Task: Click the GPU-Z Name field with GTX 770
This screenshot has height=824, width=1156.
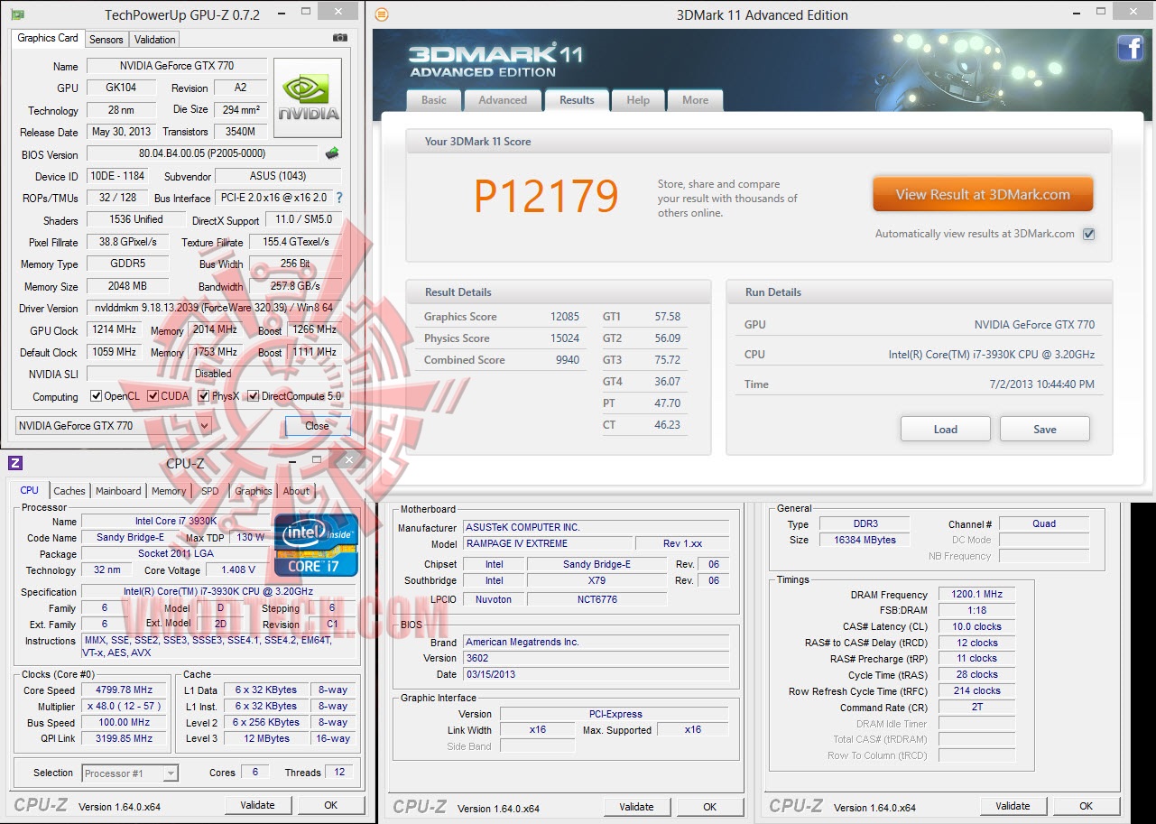Action: (177, 66)
